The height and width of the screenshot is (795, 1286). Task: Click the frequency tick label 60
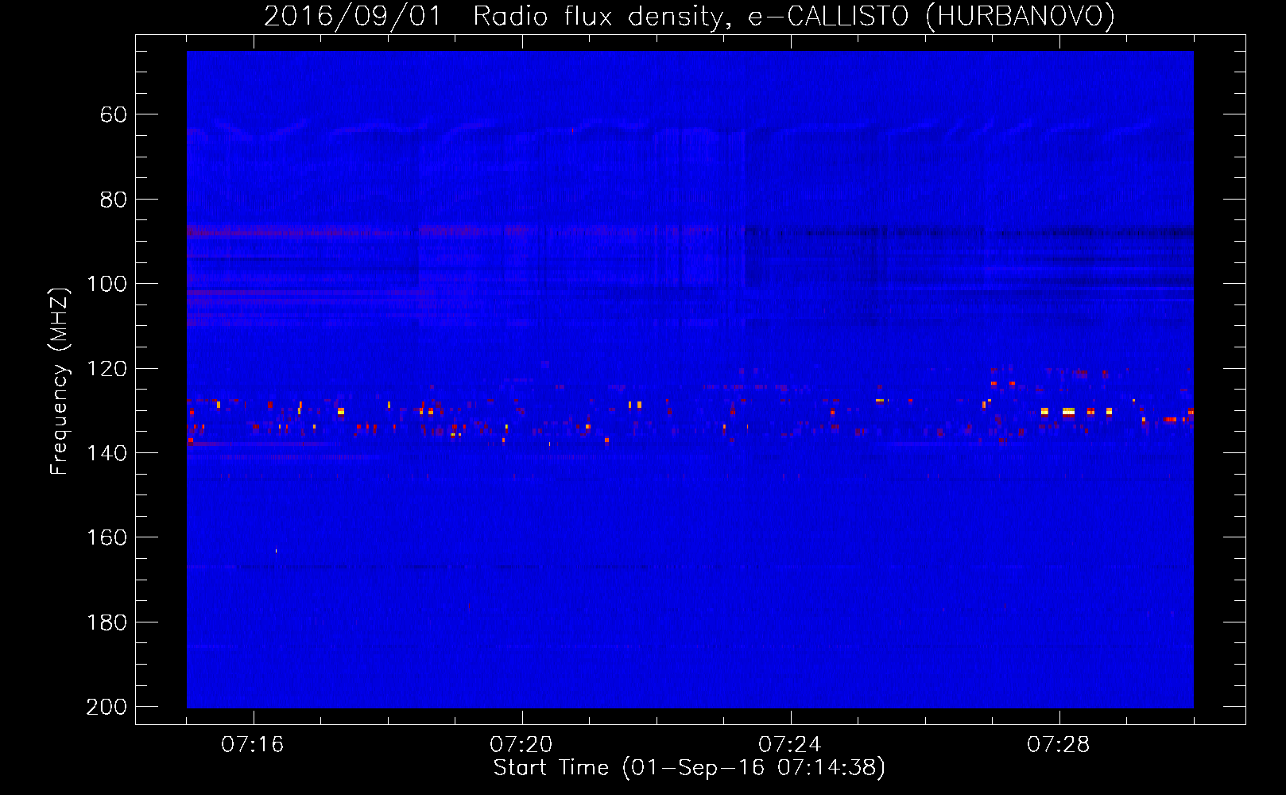click(114, 115)
